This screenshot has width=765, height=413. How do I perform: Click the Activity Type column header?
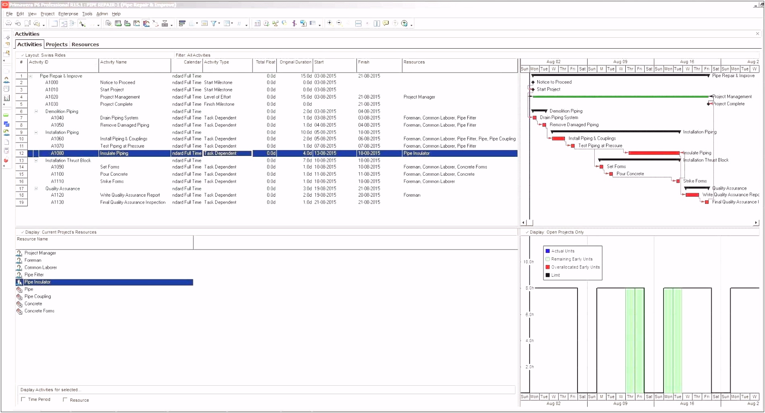coord(227,65)
